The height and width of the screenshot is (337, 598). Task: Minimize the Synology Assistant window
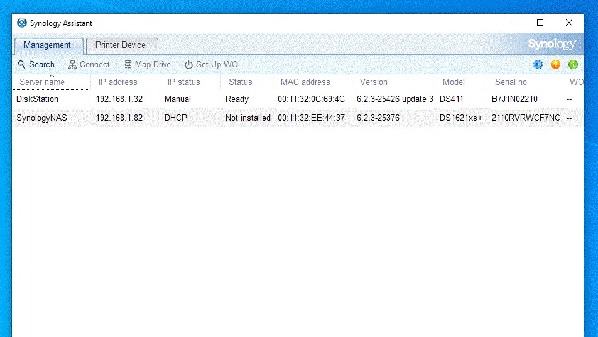click(512, 23)
